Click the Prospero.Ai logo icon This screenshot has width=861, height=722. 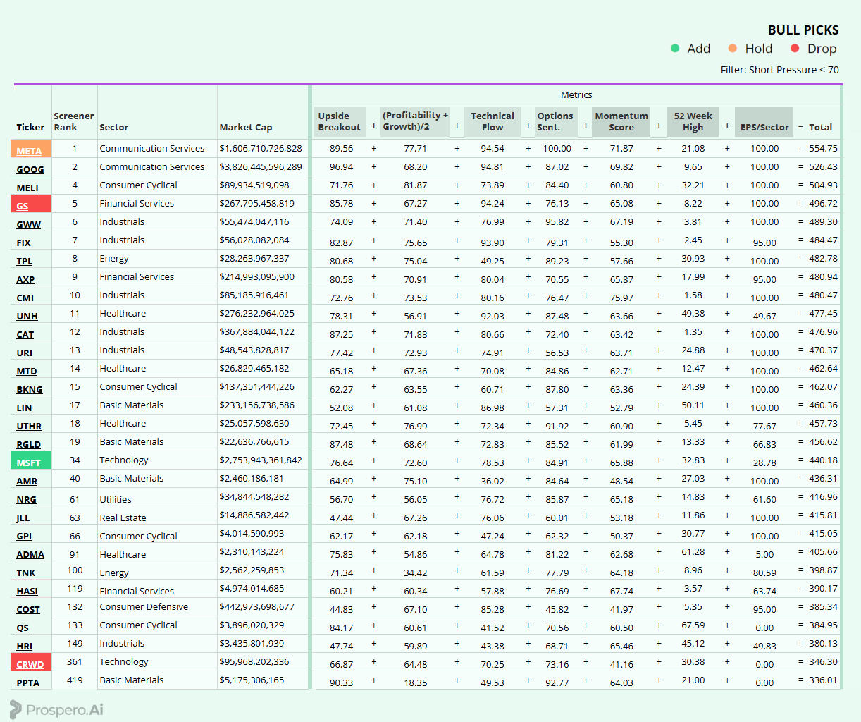tap(16, 709)
